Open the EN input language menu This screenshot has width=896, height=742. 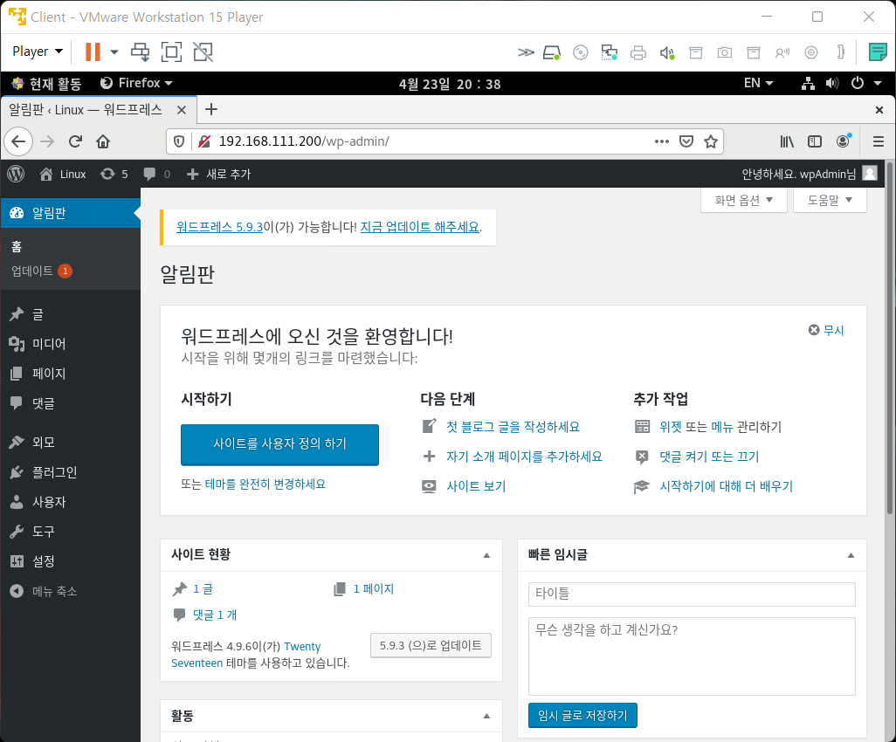point(759,84)
